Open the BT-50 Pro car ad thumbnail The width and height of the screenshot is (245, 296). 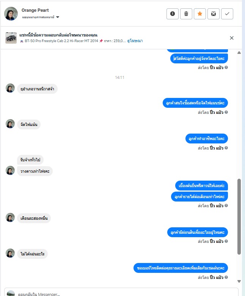click(11, 38)
